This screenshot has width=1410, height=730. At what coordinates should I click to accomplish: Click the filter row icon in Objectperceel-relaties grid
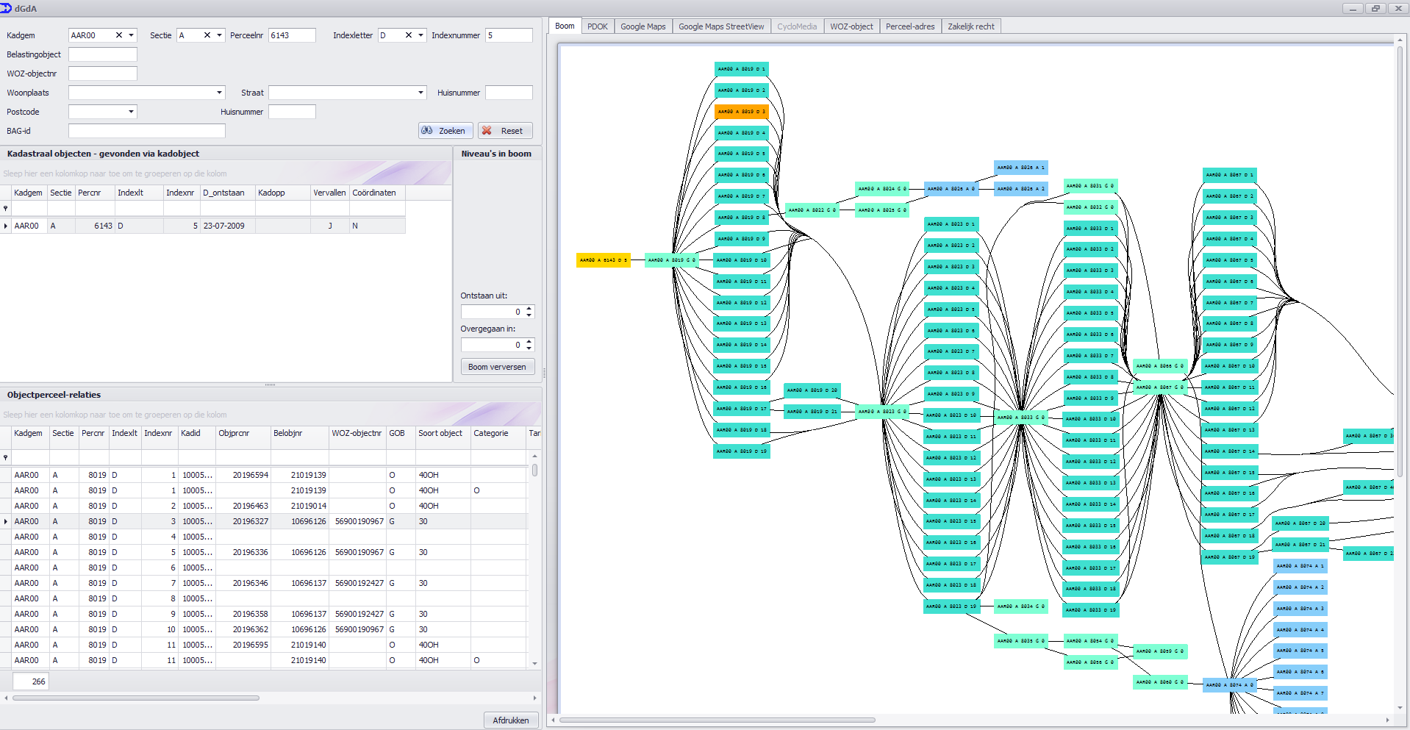pos(6,457)
